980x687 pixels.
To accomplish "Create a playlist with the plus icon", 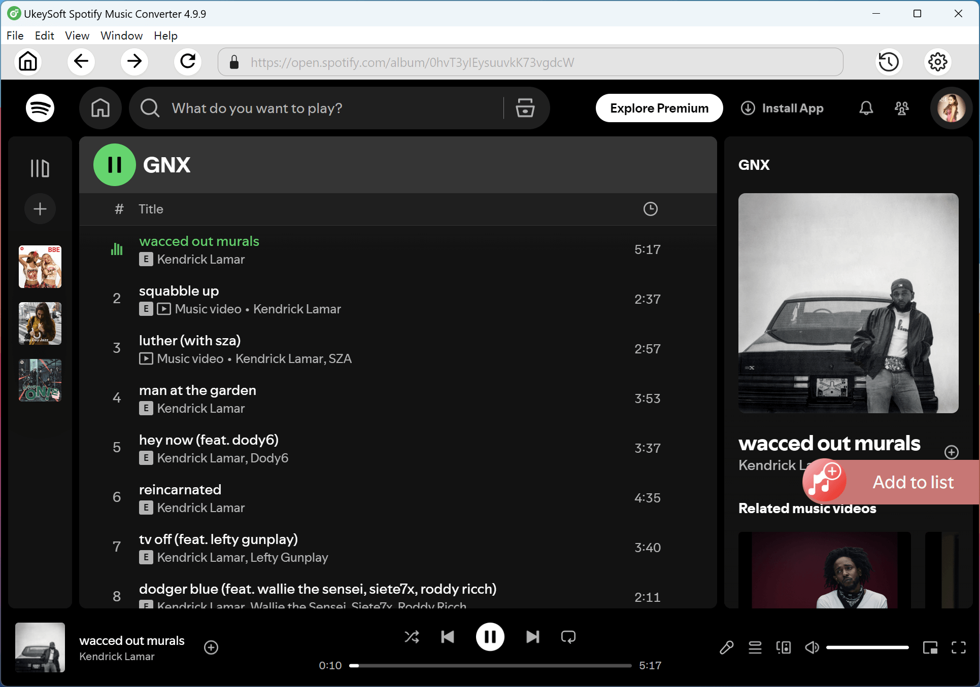I will coord(40,208).
